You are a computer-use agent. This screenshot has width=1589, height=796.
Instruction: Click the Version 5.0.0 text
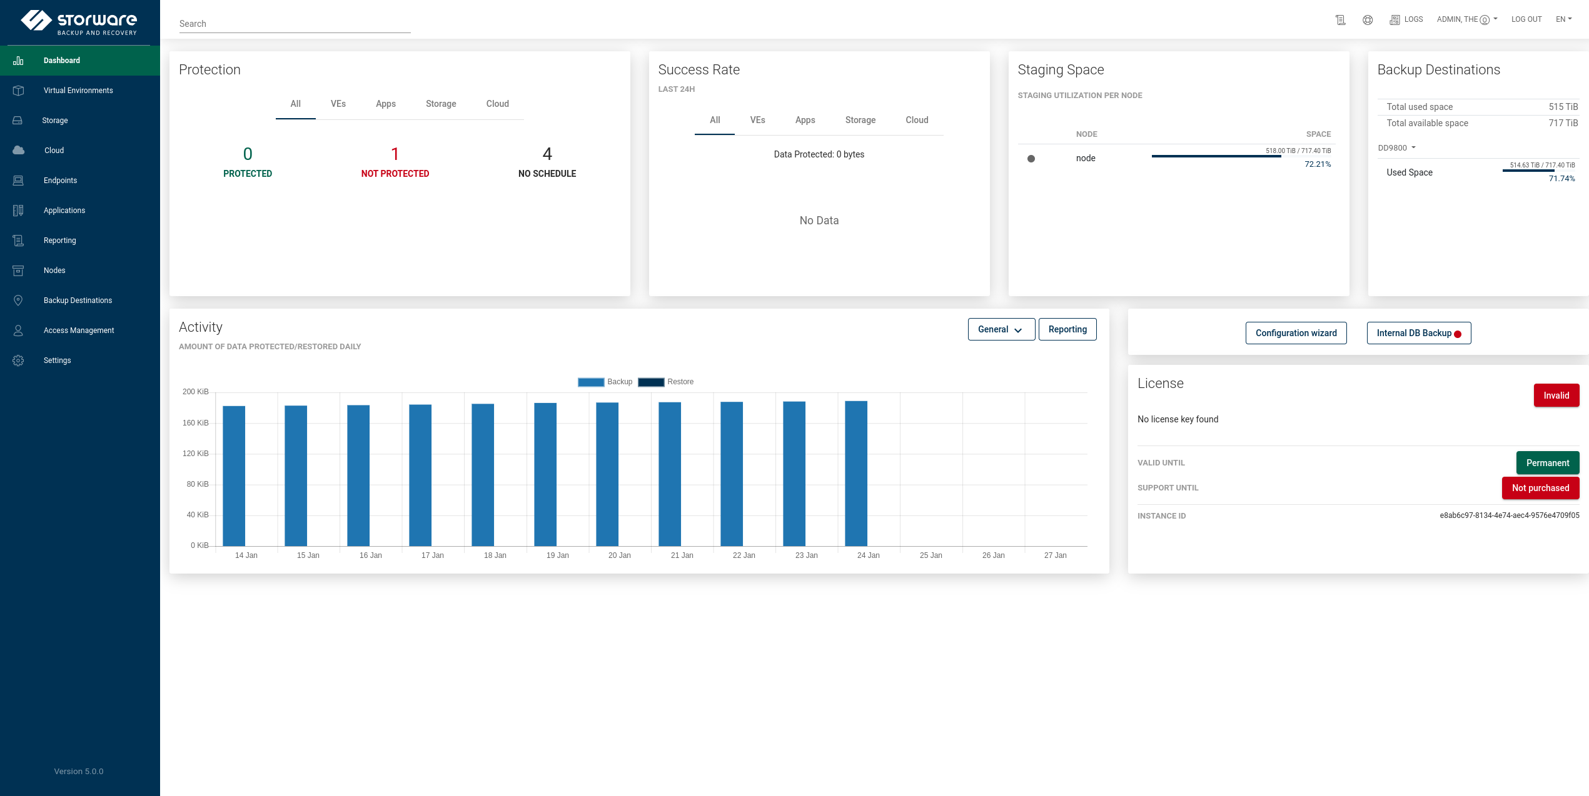79,772
